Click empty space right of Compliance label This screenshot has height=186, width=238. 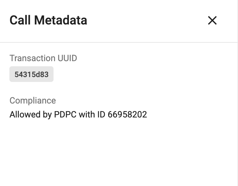click(142, 100)
